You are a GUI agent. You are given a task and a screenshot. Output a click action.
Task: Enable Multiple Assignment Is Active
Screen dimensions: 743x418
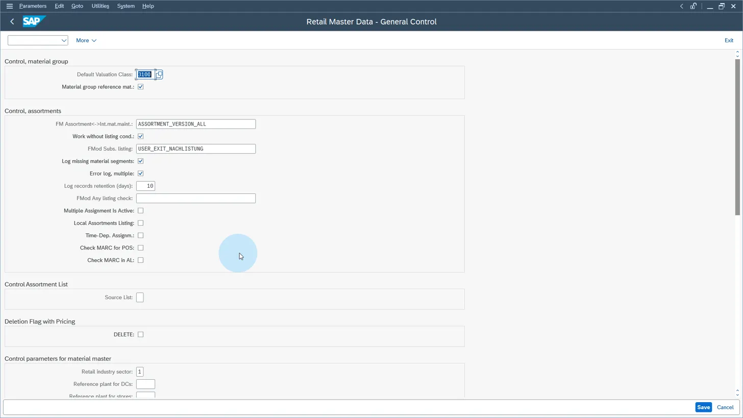pyautogui.click(x=140, y=211)
